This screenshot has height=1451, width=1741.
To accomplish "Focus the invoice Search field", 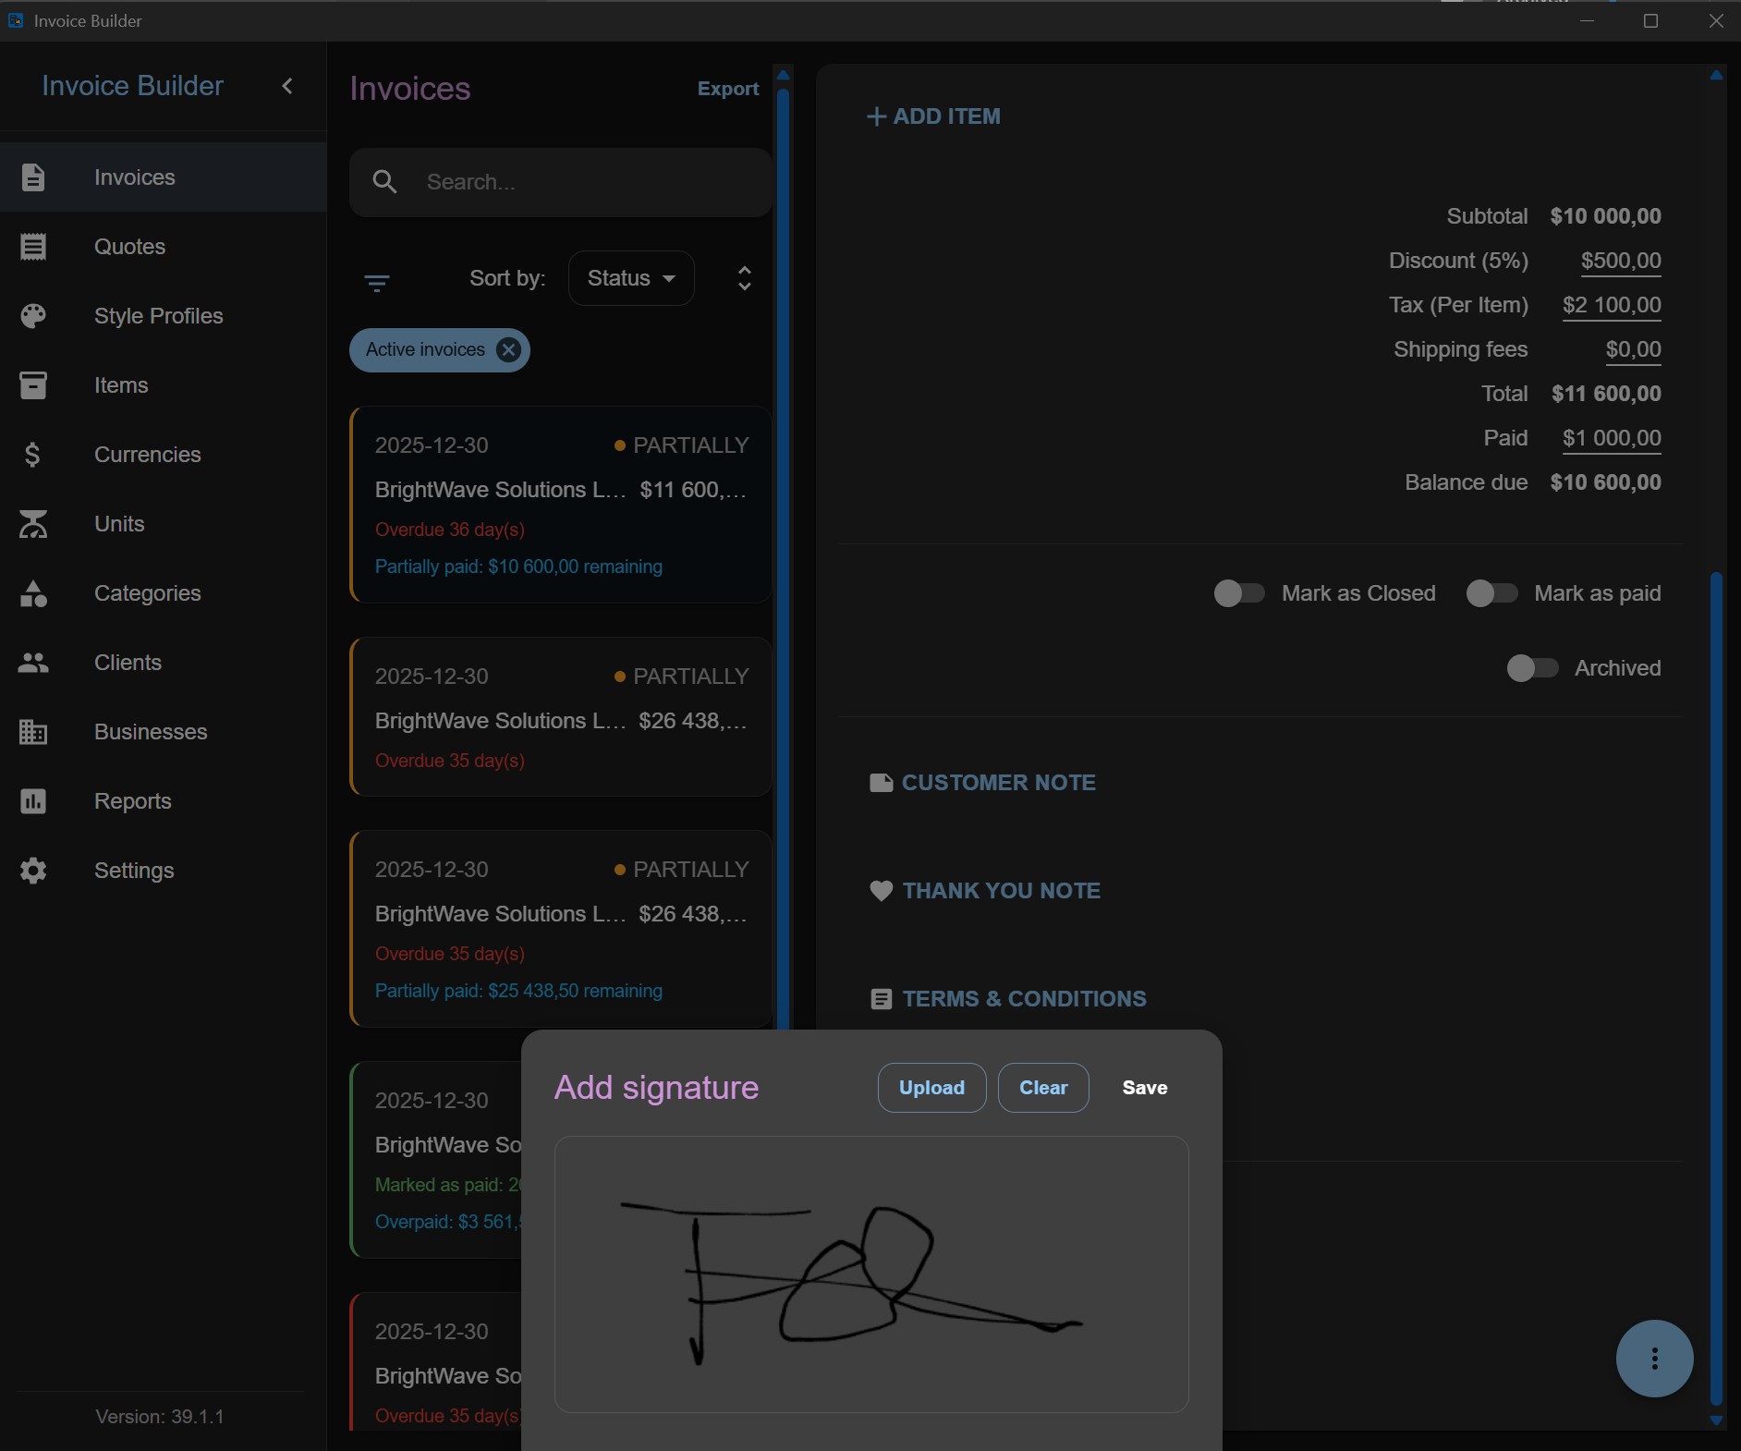I will 561,182.
